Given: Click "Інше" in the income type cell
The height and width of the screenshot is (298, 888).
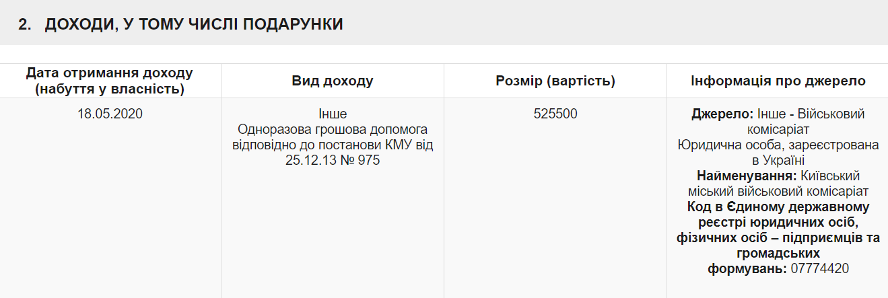Looking at the screenshot, I should click(333, 114).
